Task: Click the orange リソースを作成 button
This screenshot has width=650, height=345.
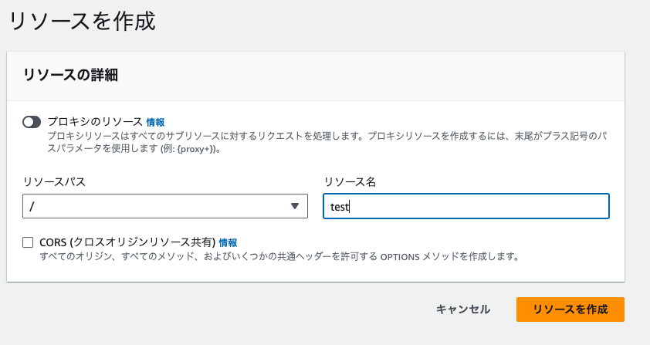Action: pos(570,309)
